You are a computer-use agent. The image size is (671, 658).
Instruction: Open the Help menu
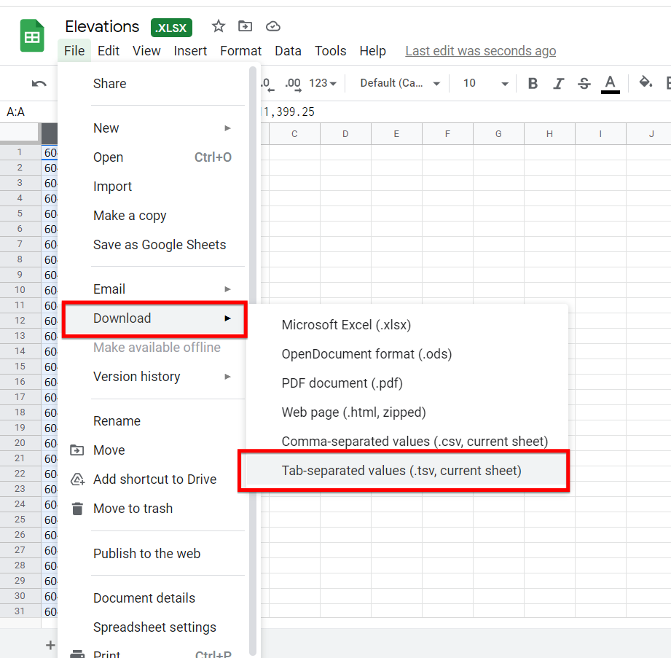(372, 51)
